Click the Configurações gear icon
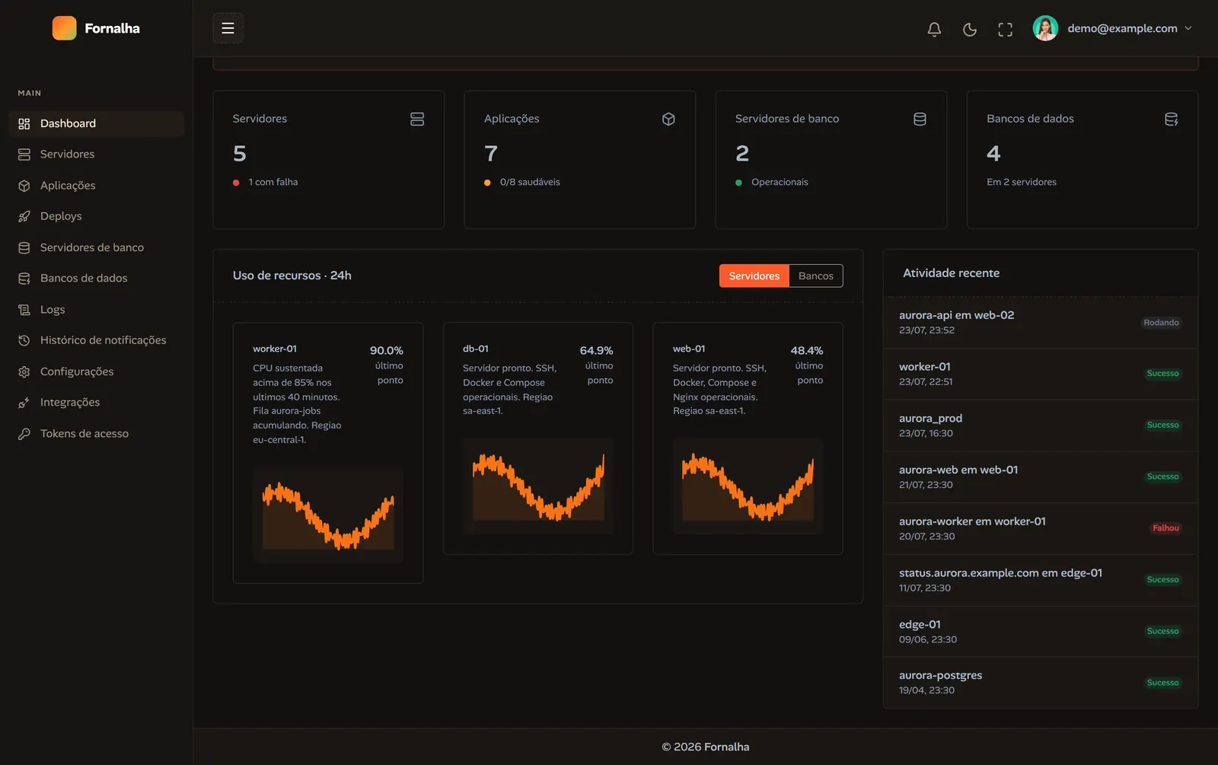This screenshot has width=1218, height=765. 24,371
